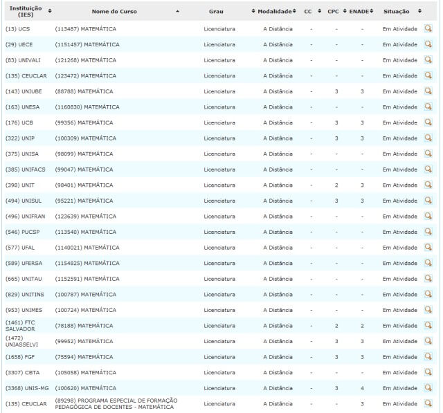View details icon for UNIFRAN row
Screen dimensions: 443x413
coord(428,216)
